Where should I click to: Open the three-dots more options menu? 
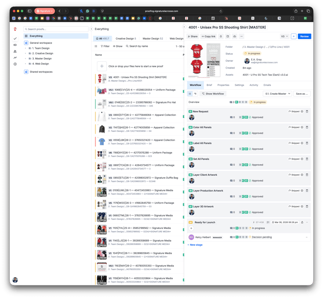pyautogui.click(x=242, y=36)
